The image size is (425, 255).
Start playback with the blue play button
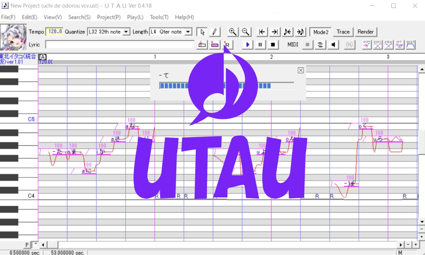247,45
